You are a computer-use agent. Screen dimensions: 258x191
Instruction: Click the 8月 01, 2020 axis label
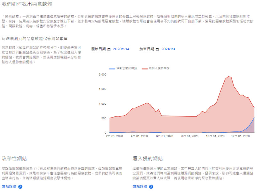190,136
